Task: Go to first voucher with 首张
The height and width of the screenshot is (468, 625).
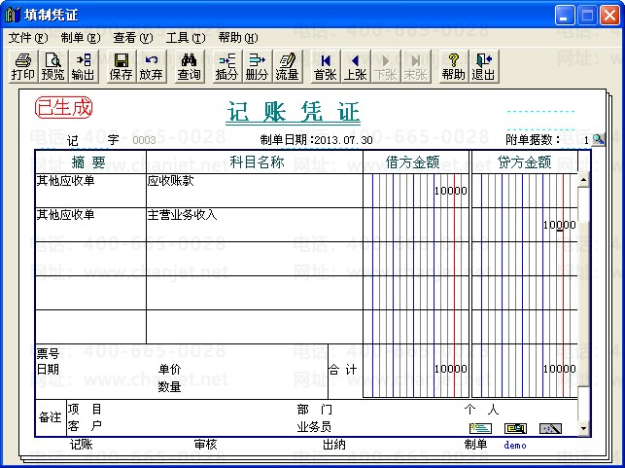Action: (326, 66)
